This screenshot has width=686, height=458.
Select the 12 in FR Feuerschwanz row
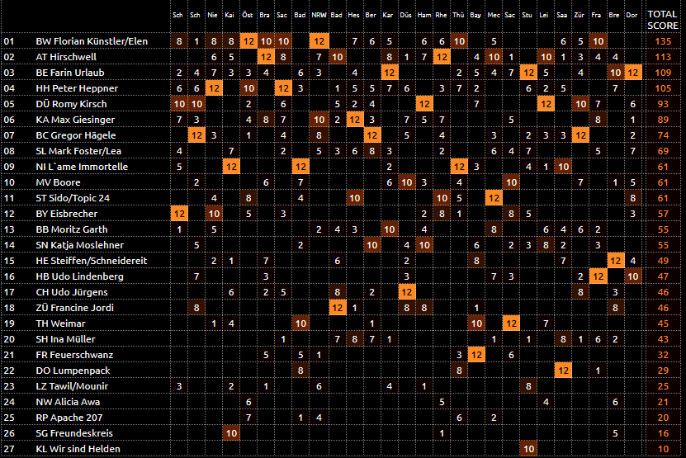coord(476,355)
